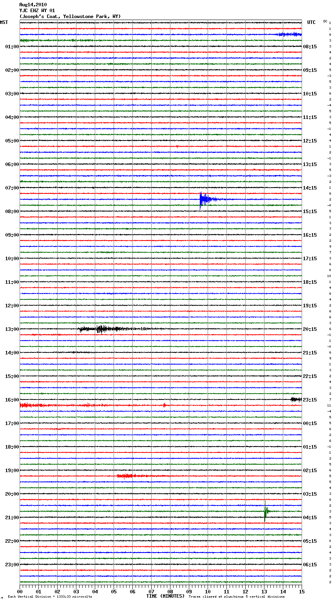
Task: Select the UTC timezone label
Action: (x=311, y=22)
